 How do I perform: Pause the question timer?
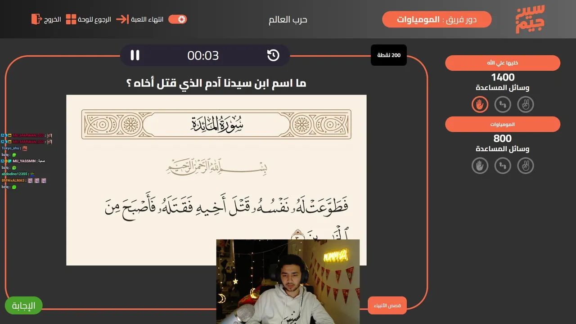(135, 55)
